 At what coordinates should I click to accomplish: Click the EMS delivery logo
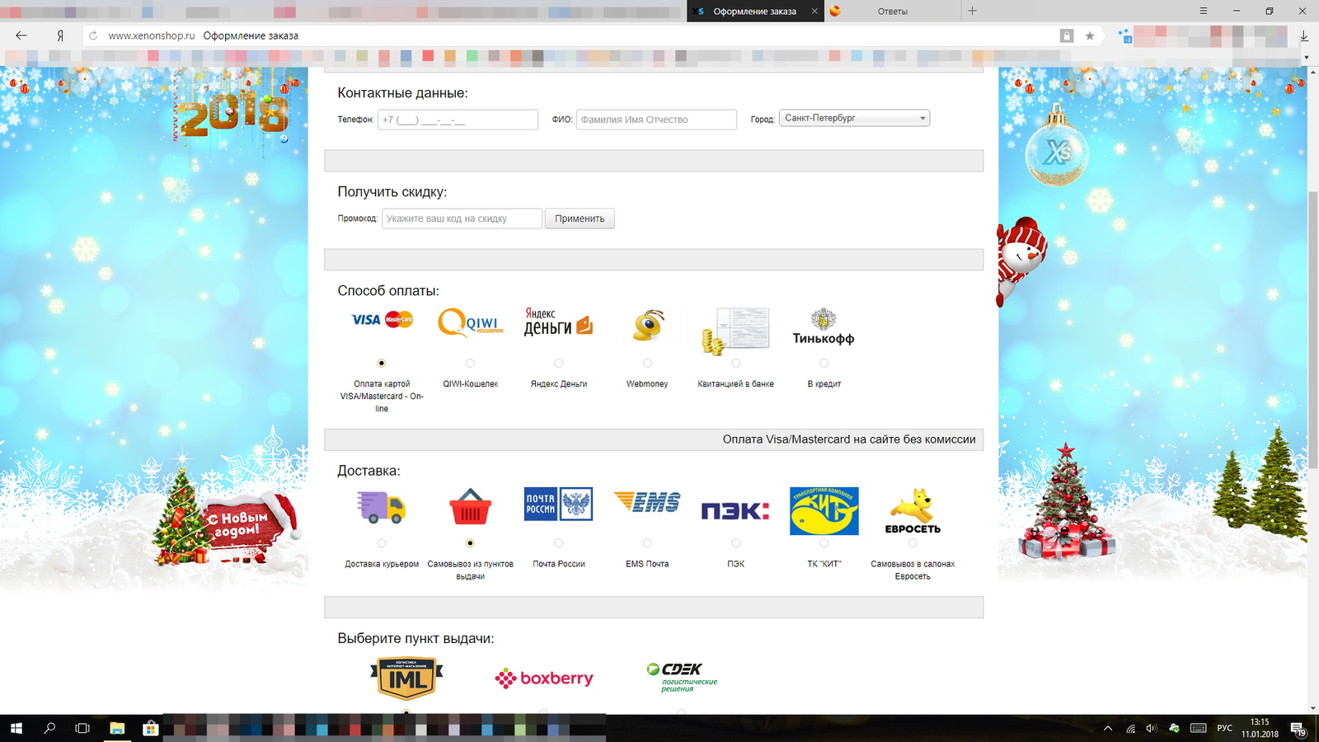click(x=647, y=501)
